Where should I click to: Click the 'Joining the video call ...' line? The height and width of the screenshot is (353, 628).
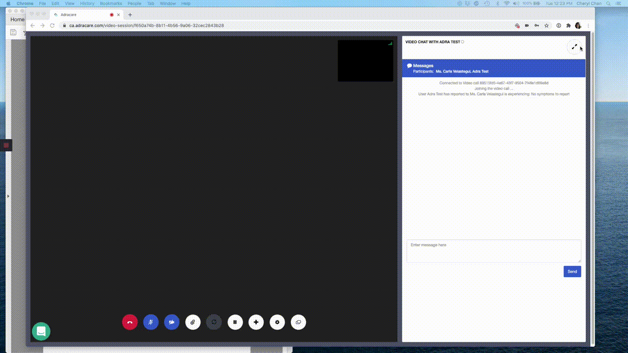[494, 89]
